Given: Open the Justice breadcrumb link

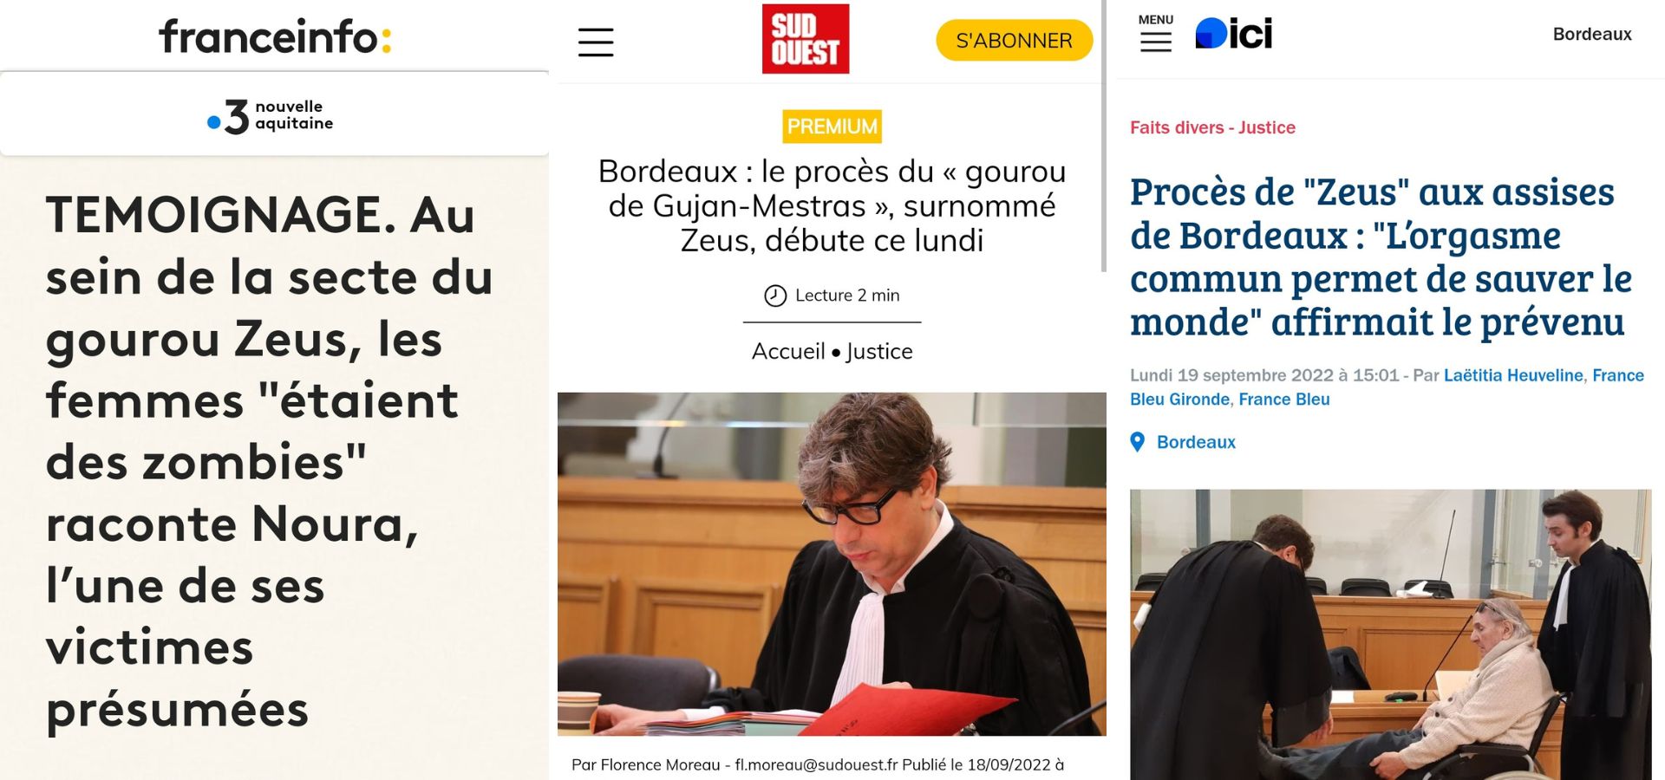Looking at the screenshot, I should pyautogui.click(x=879, y=351).
